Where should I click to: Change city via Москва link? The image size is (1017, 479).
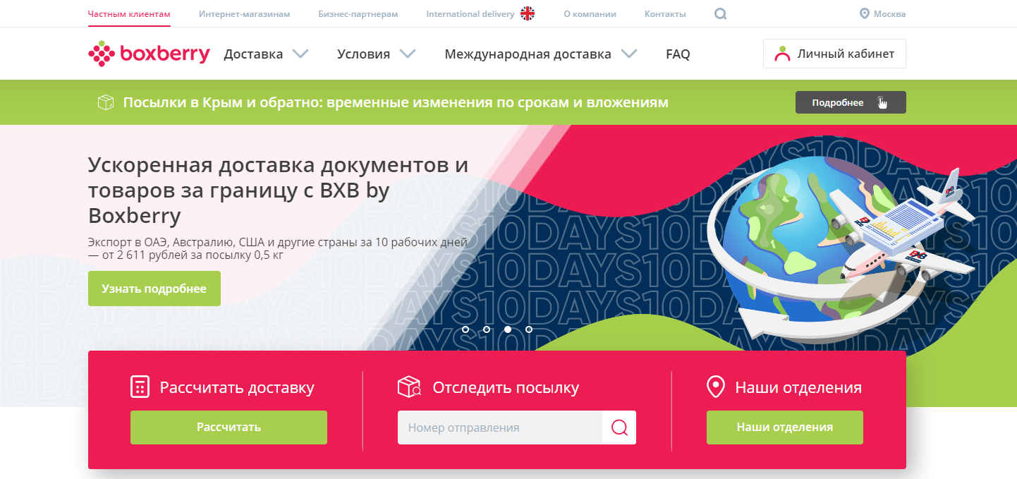click(889, 13)
